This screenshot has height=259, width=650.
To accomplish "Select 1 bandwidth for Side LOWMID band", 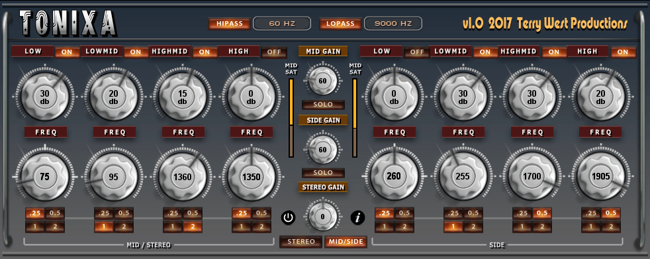I will (453, 227).
